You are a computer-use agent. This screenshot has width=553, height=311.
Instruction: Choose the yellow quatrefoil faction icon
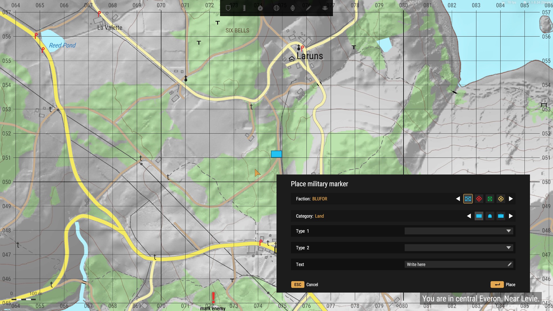coord(501,199)
